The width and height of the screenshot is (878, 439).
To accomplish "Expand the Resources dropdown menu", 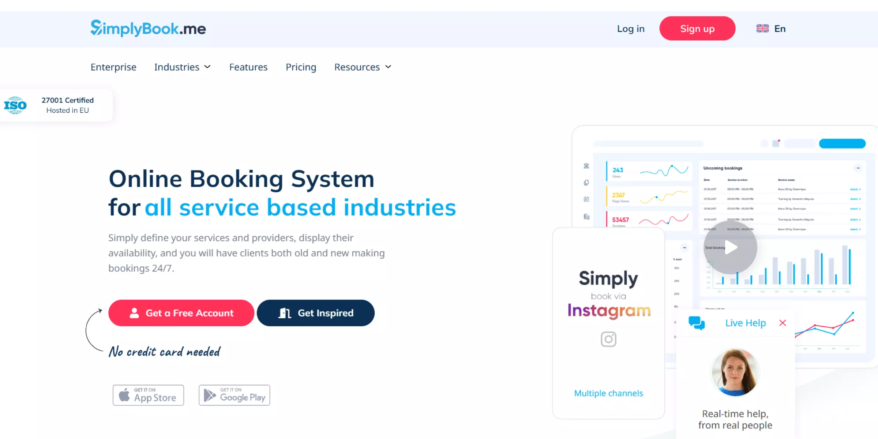I will (x=363, y=67).
